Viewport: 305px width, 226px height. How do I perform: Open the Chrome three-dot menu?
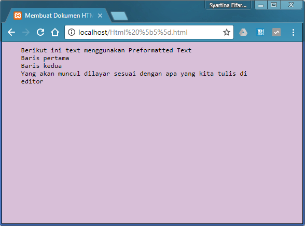(293, 32)
